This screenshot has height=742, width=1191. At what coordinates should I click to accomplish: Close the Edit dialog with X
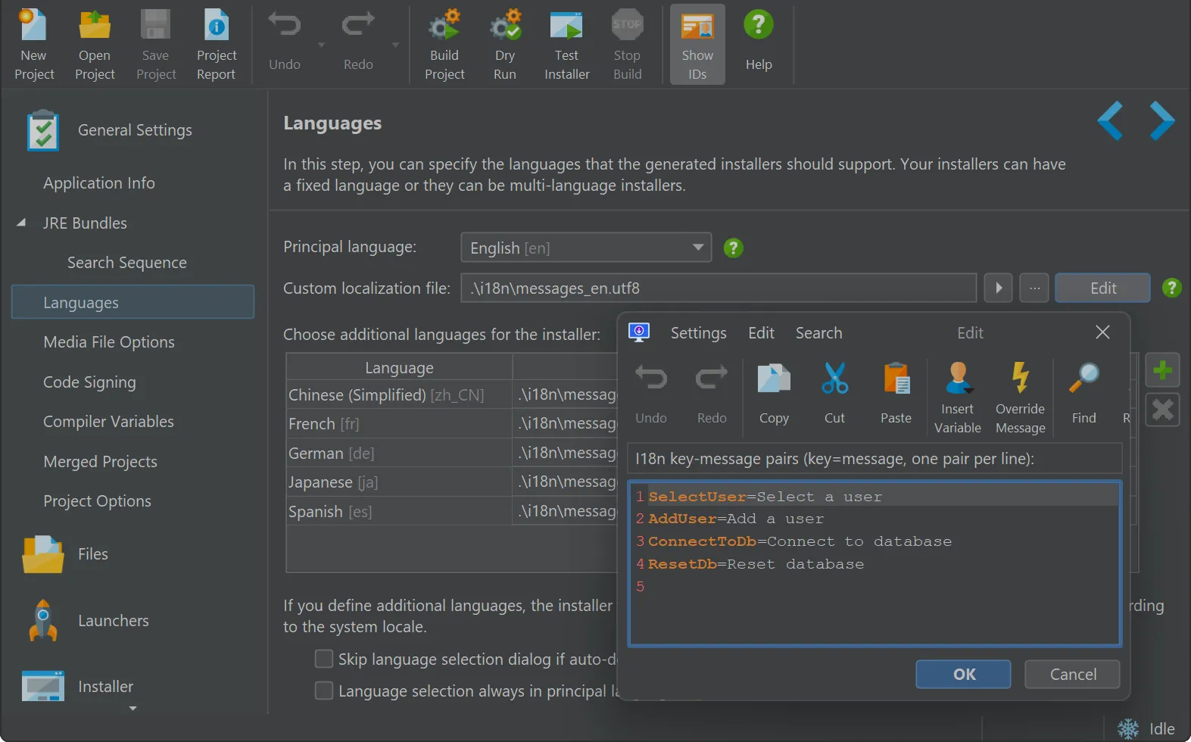coord(1102,332)
